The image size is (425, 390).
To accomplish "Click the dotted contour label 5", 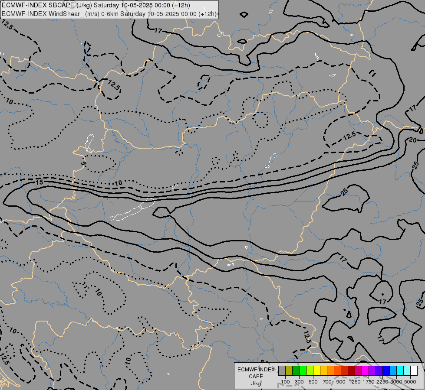I will (83, 164).
